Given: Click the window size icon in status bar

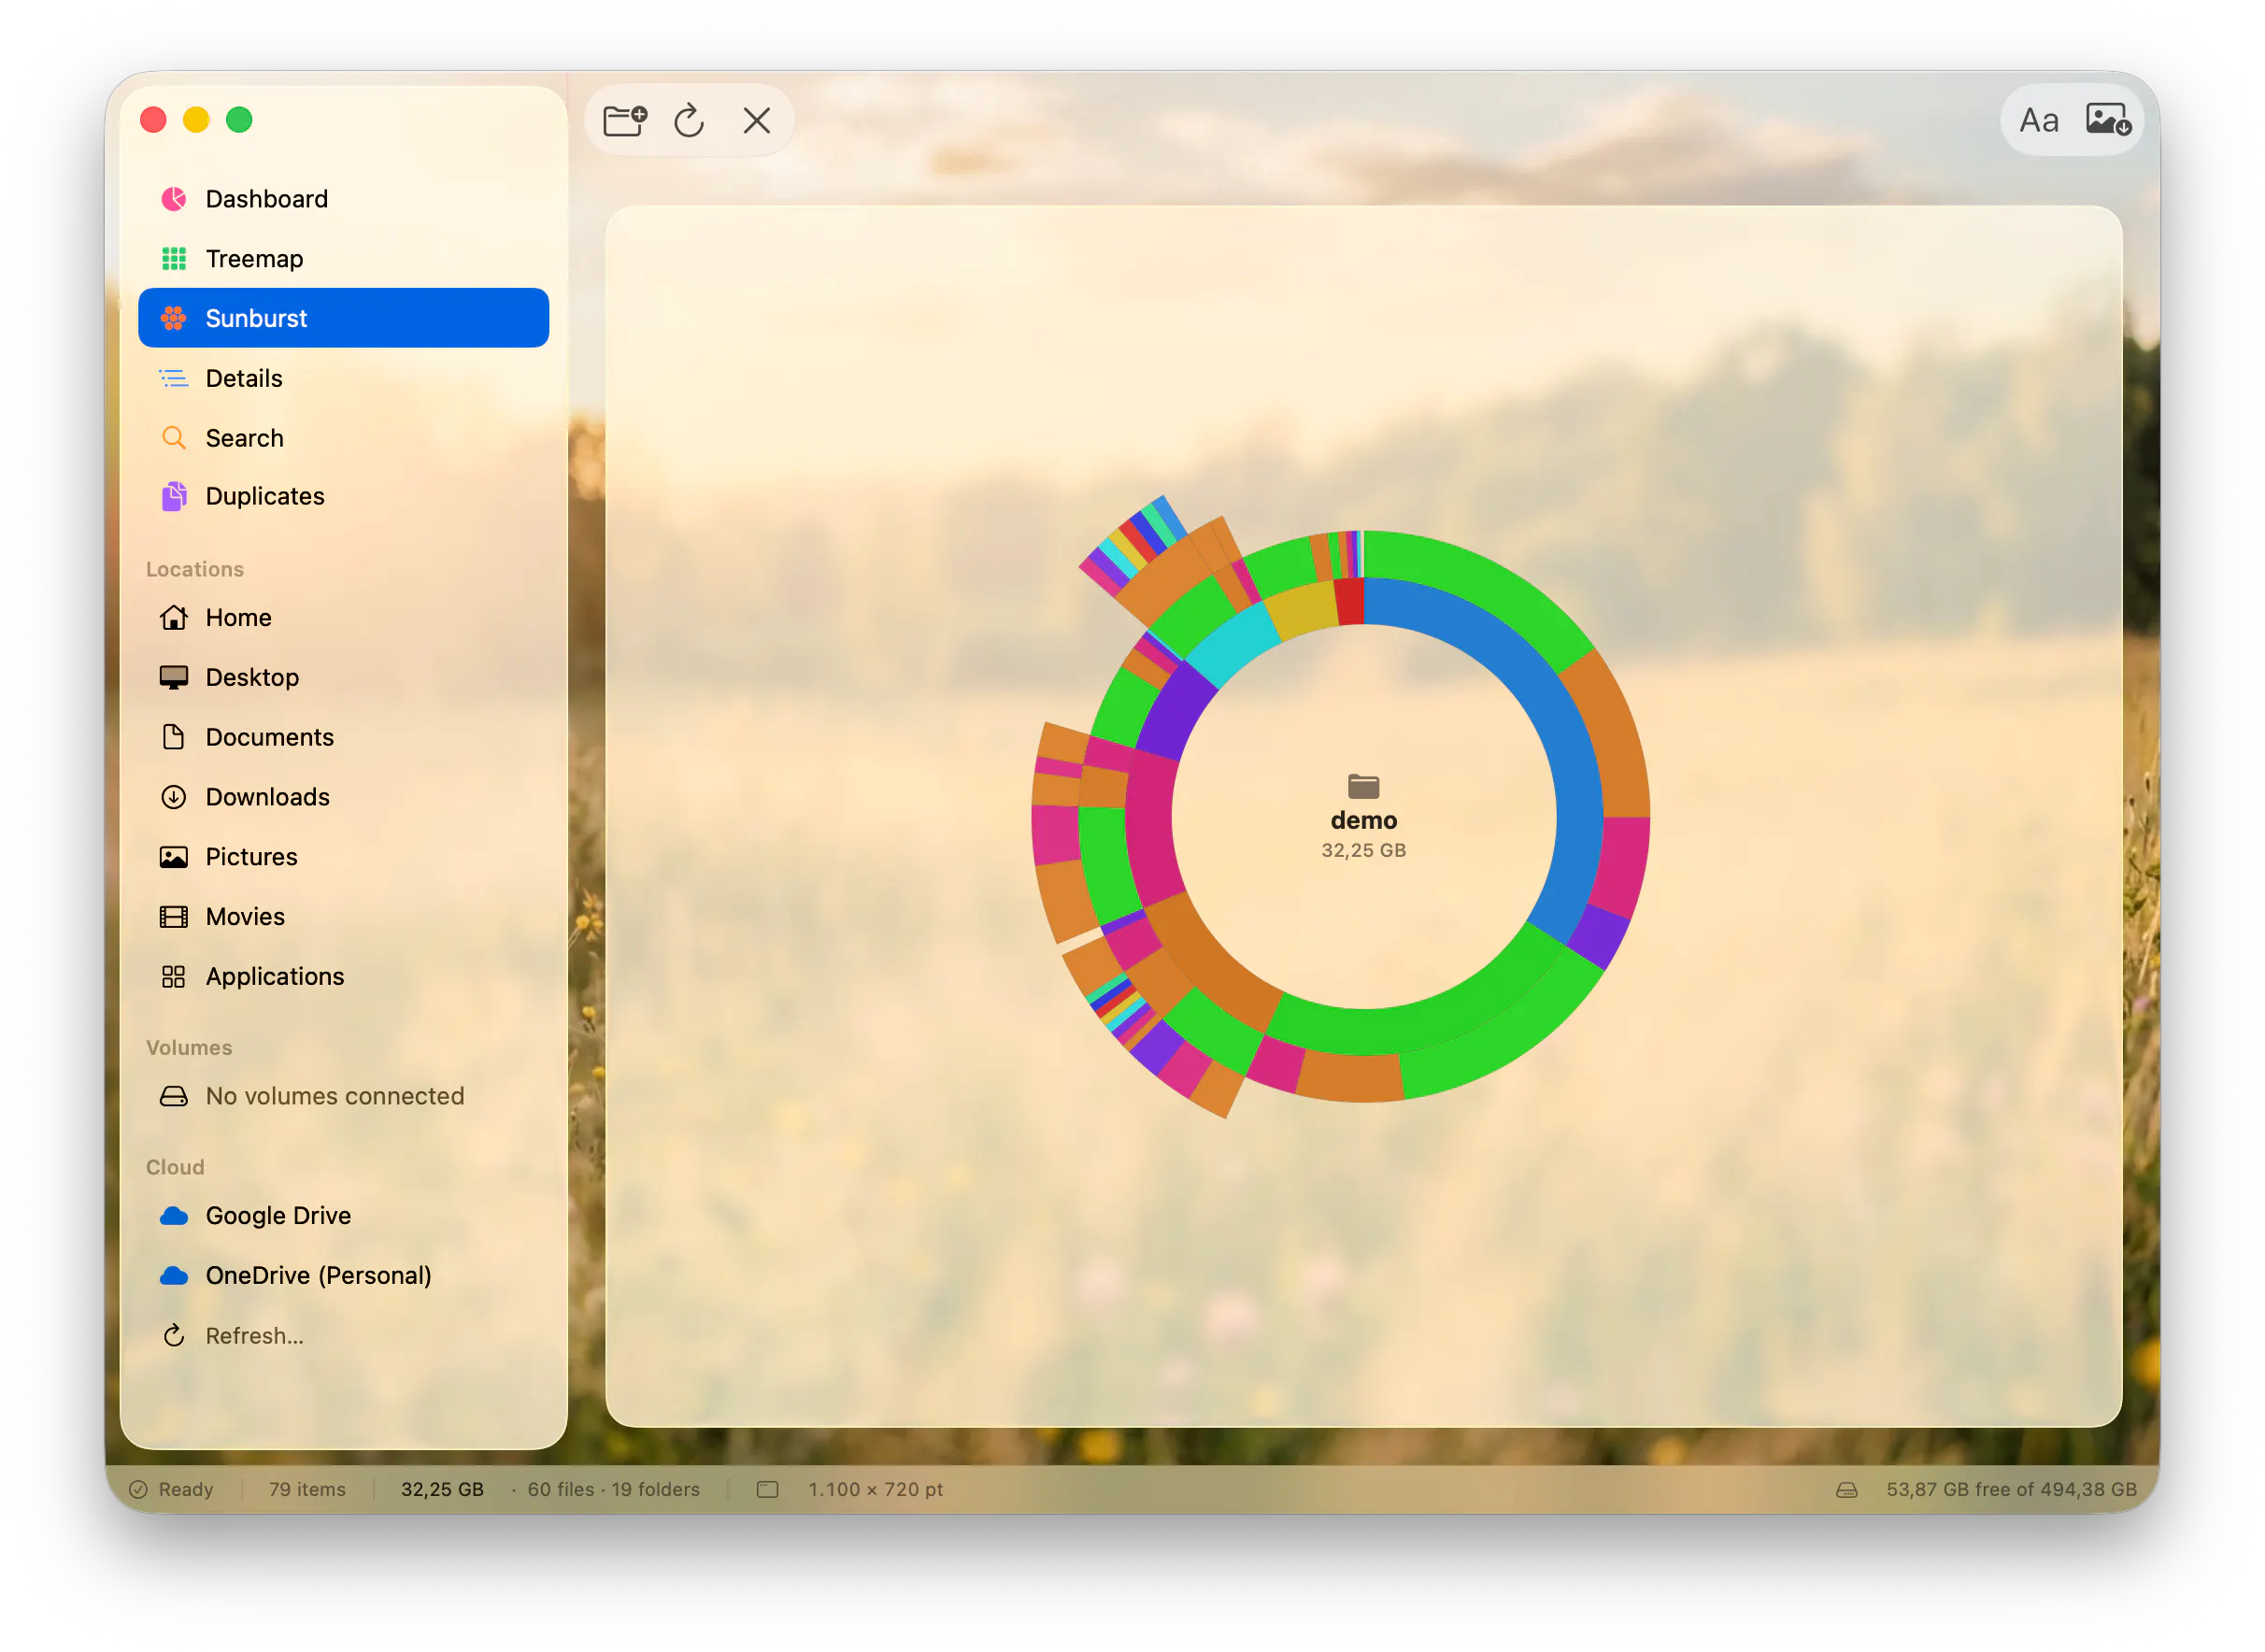Looking at the screenshot, I should [x=768, y=1491].
